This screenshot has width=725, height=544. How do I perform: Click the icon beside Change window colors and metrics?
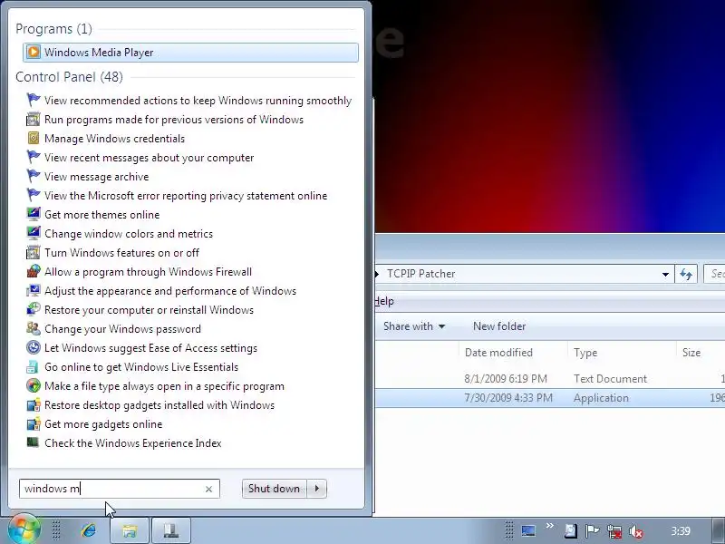[34, 233]
